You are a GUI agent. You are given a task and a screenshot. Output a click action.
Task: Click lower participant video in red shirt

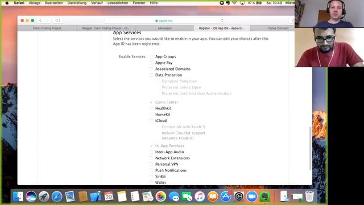329,47
